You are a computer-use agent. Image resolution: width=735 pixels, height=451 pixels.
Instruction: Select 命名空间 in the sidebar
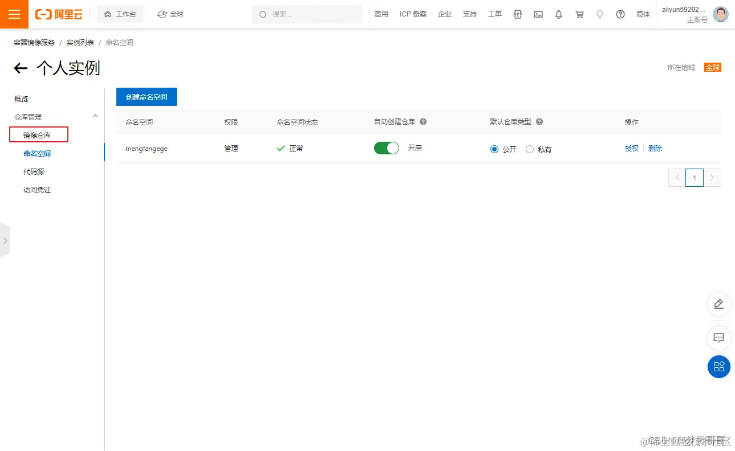click(x=37, y=153)
